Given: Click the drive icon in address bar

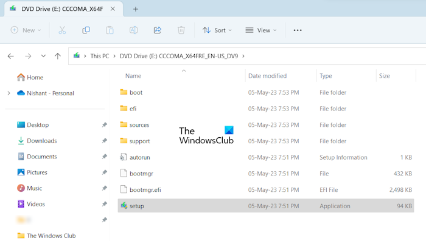Looking at the screenshot, I should point(77,56).
